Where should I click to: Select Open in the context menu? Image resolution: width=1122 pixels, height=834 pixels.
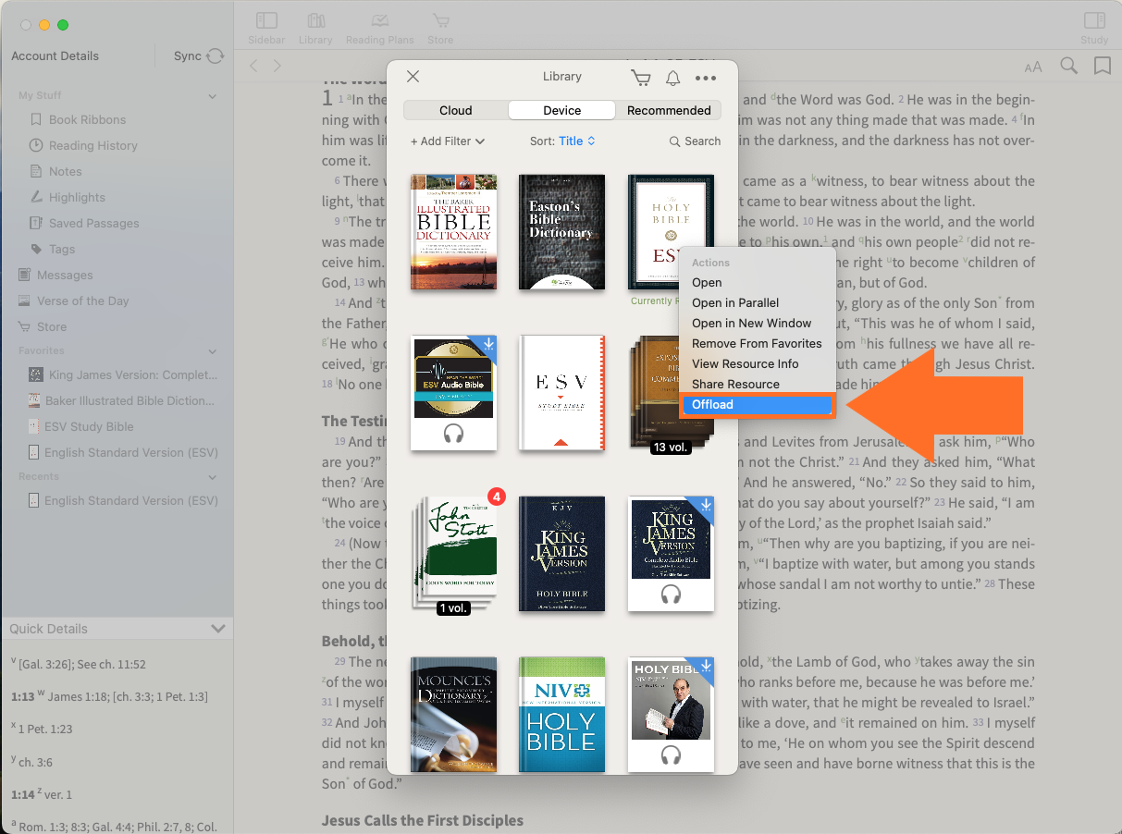click(707, 283)
